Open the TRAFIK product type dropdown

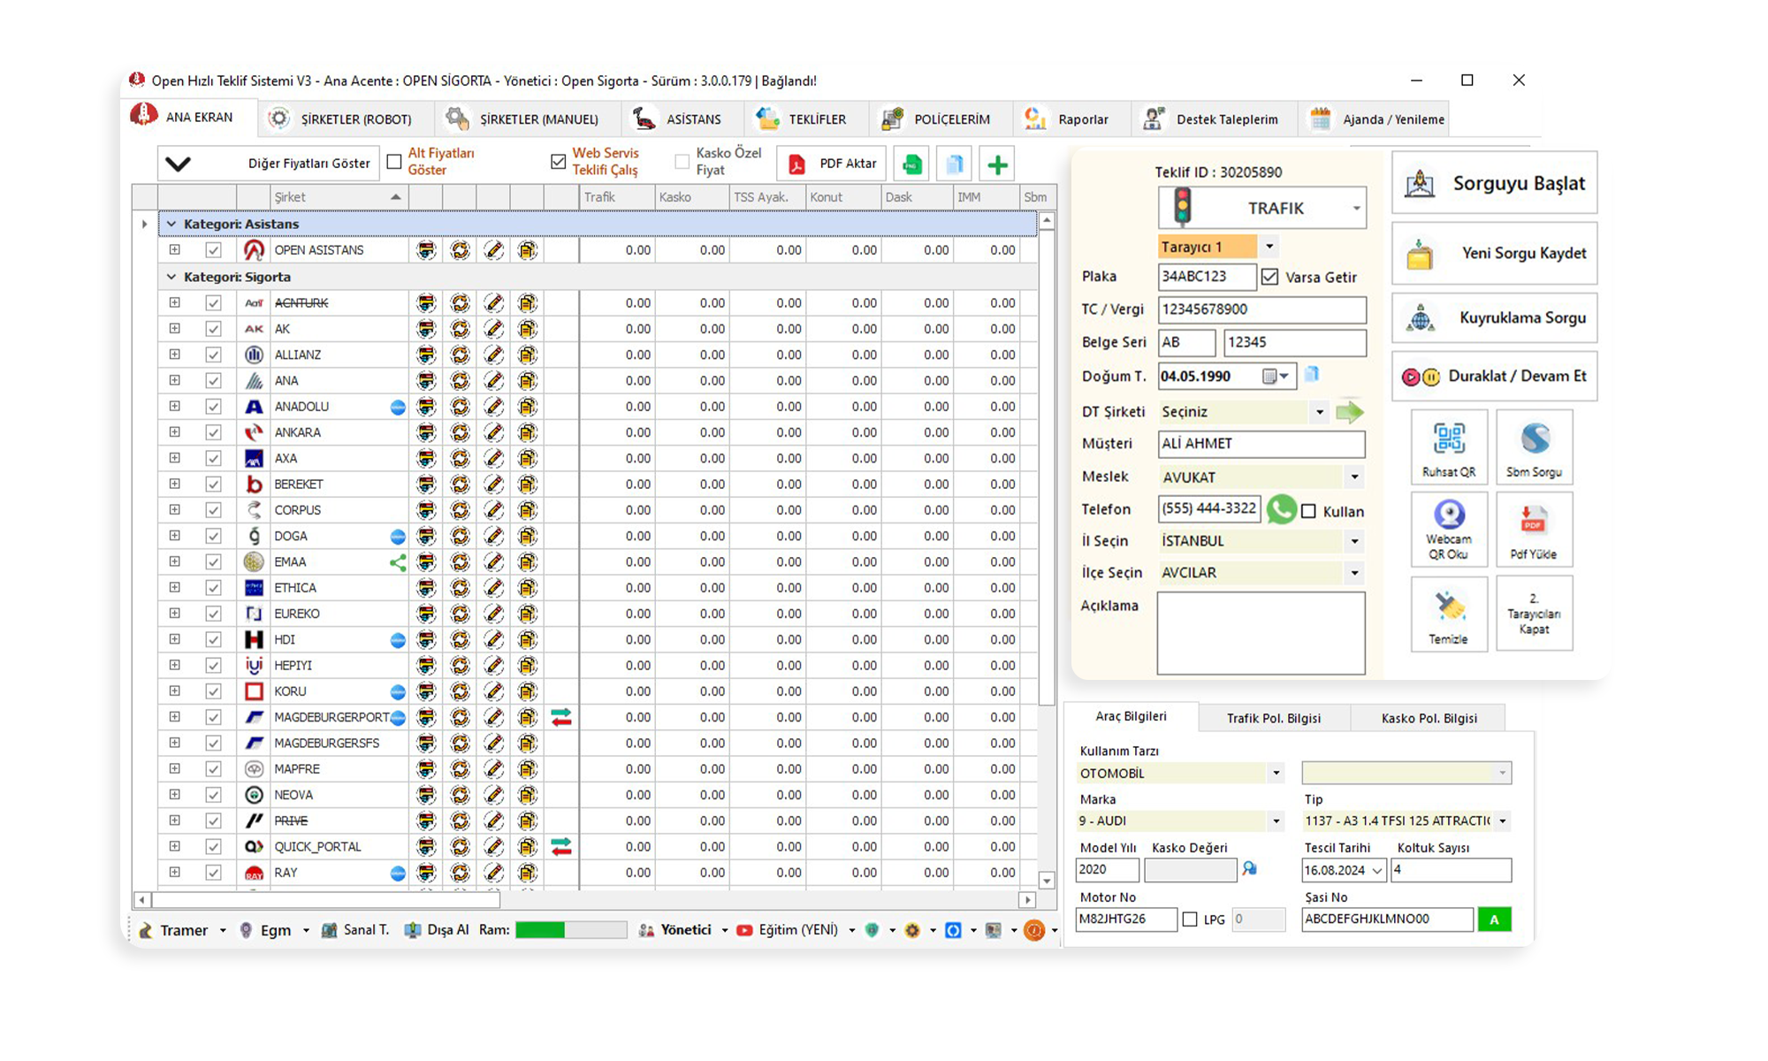point(1355,209)
